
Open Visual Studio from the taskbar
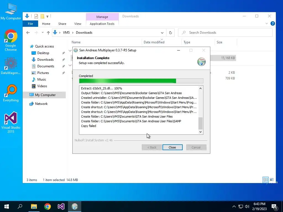click(x=61, y=206)
